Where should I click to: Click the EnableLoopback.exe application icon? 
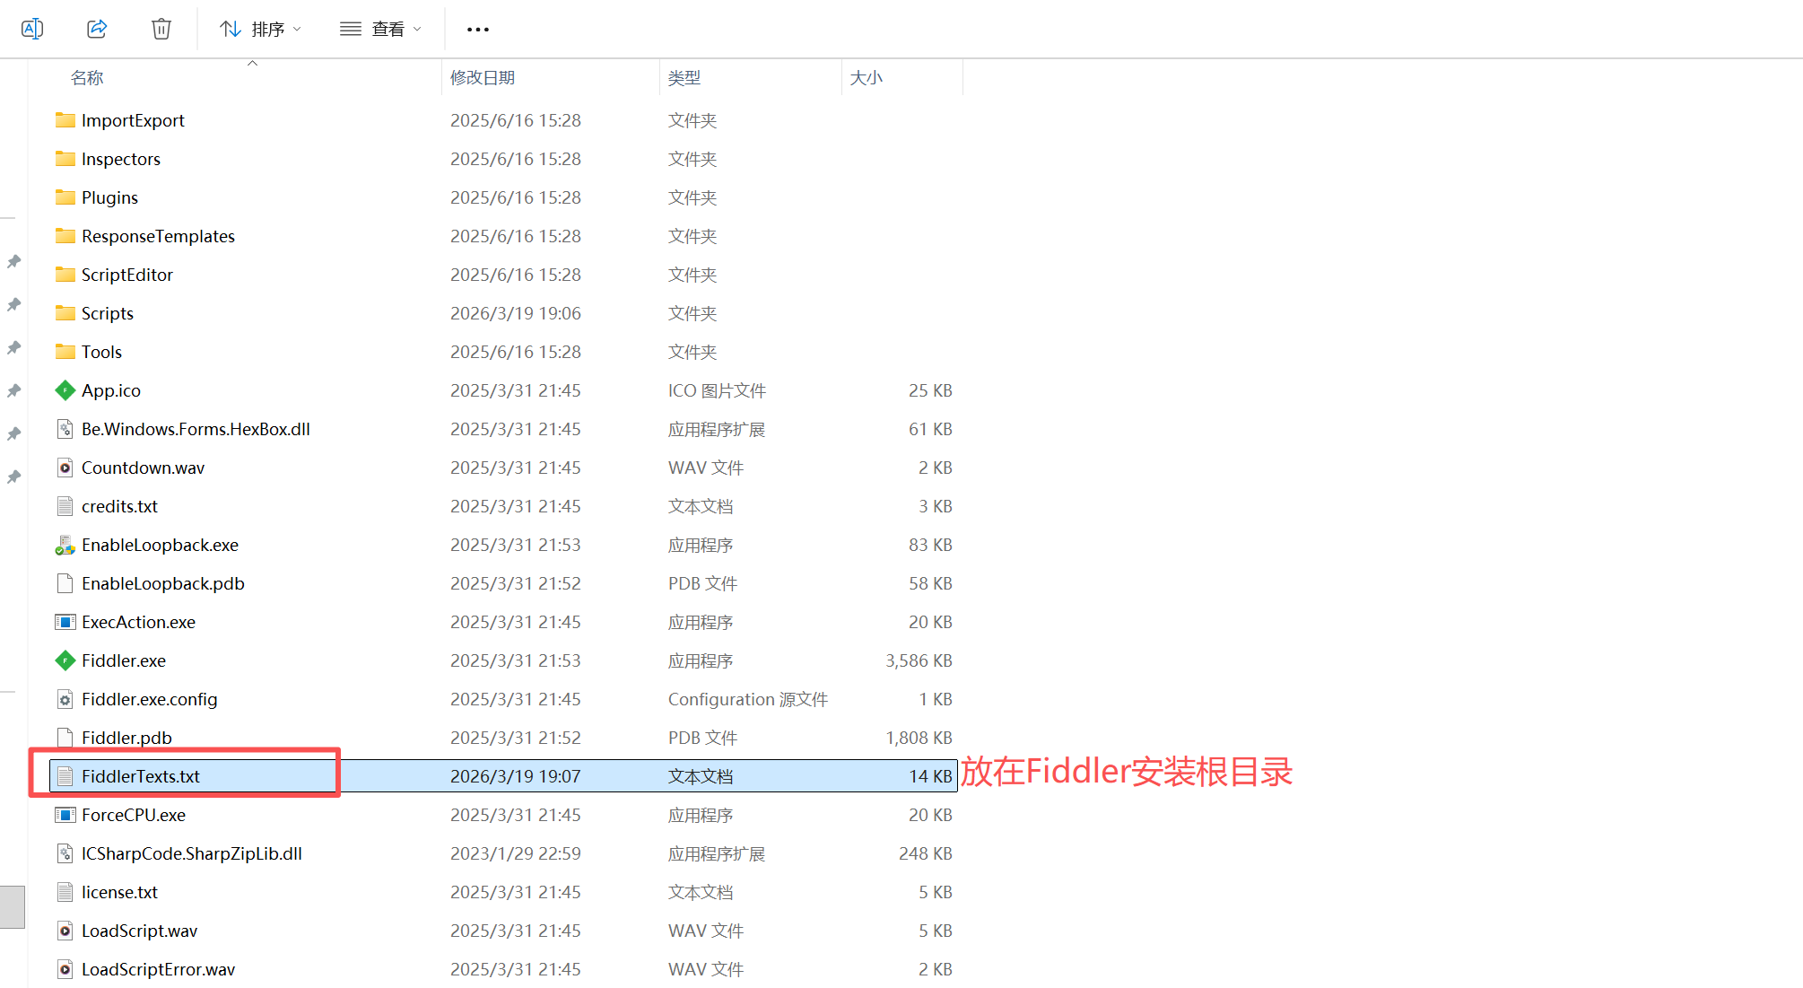click(65, 545)
